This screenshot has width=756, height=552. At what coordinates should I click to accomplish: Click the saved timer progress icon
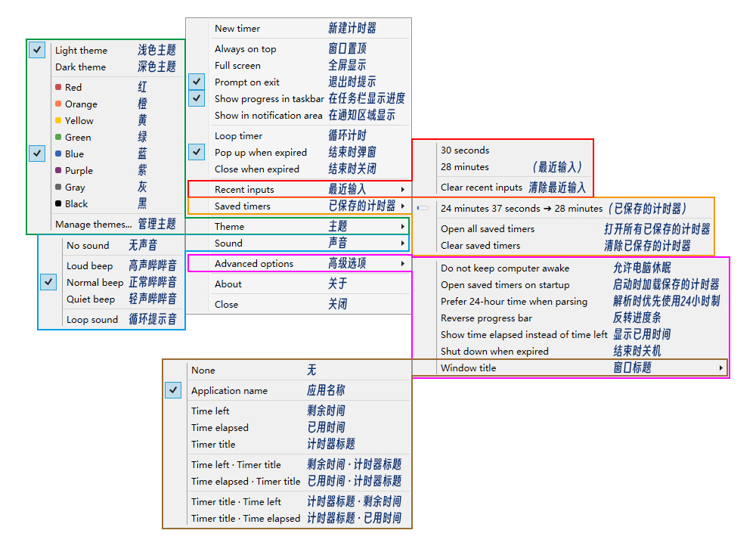click(x=423, y=208)
